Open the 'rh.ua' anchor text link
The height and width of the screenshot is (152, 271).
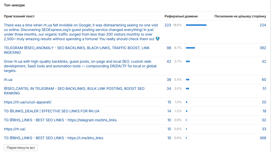pos(8,80)
